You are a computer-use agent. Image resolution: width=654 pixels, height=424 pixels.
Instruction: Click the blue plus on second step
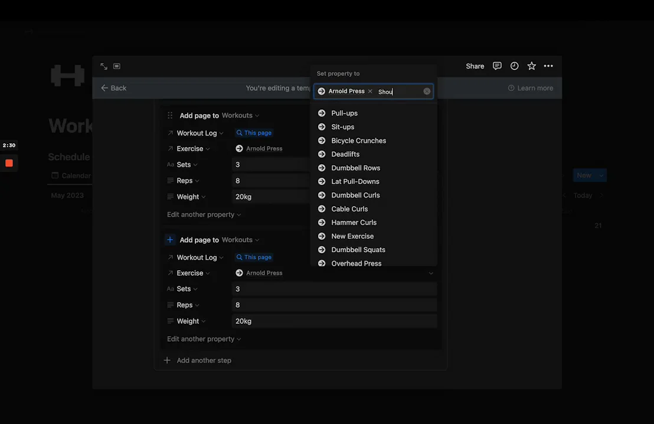[x=170, y=240]
